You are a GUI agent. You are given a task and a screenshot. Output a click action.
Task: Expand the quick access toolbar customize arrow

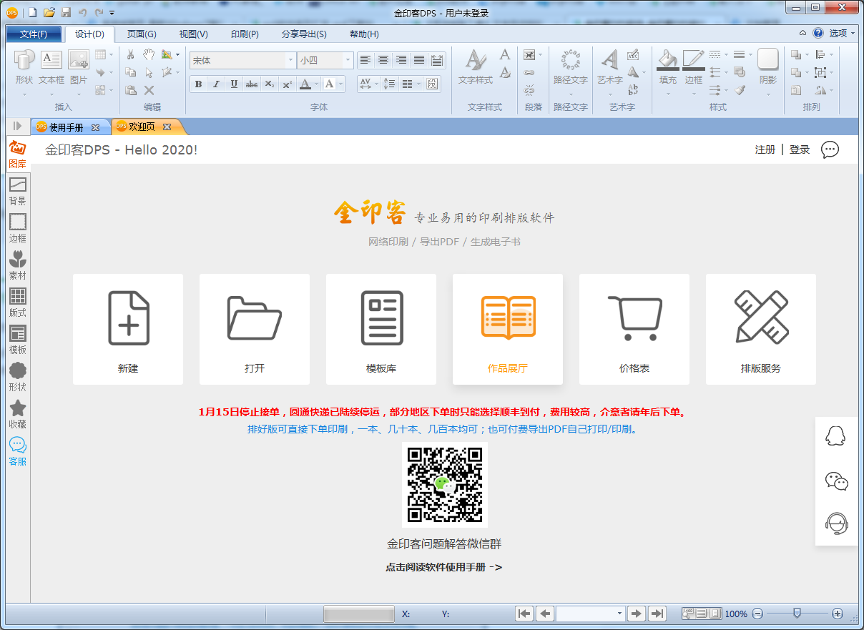tap(112, 13)
